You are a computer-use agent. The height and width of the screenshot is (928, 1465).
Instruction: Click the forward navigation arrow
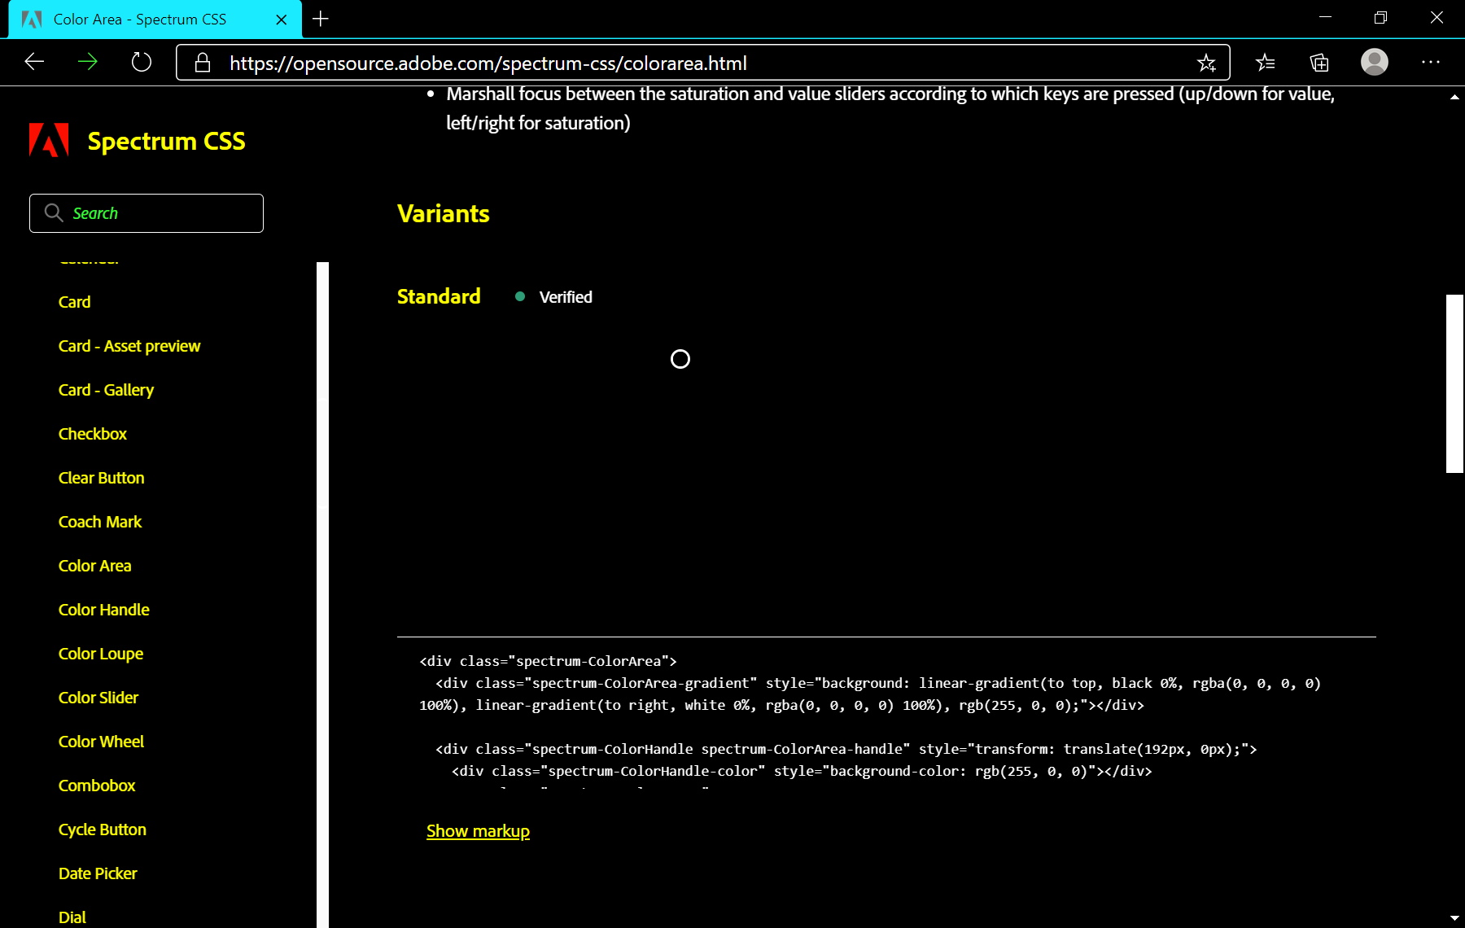tap(87, 62)
